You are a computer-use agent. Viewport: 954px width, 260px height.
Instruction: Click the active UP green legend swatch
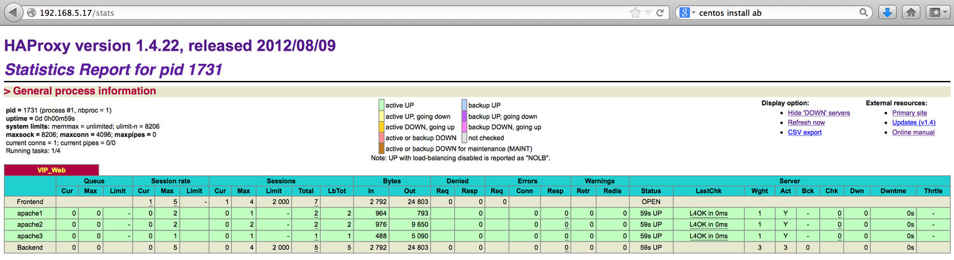[x=381, y=105]
